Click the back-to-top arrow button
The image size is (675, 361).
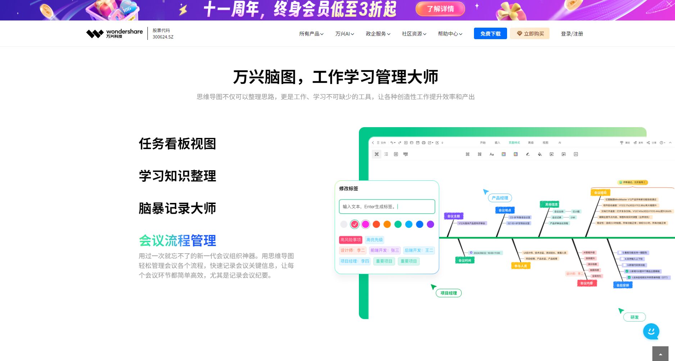coord(660,354)
